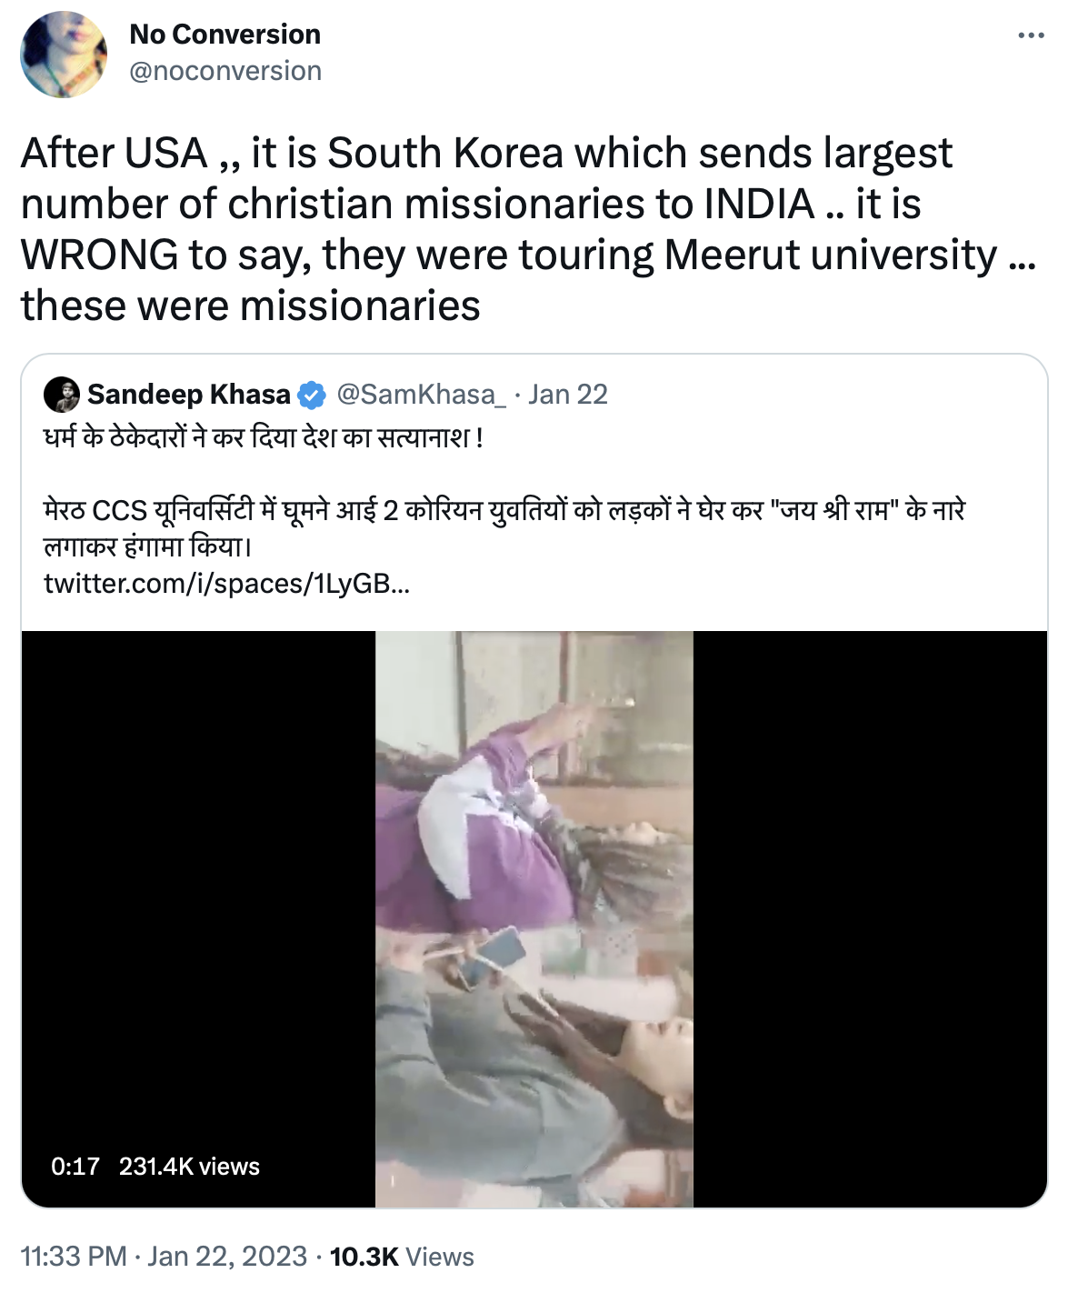
Task: Open the 10.3K Views tweet analytics
Action: (402, 1257)
